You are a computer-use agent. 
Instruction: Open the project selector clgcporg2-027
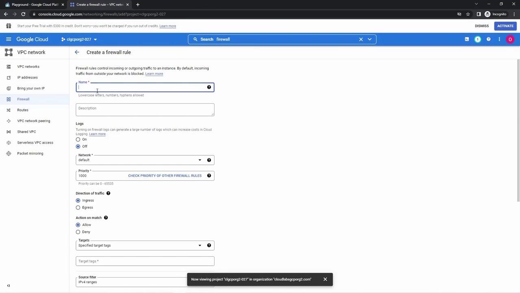[x=79, y=39]
